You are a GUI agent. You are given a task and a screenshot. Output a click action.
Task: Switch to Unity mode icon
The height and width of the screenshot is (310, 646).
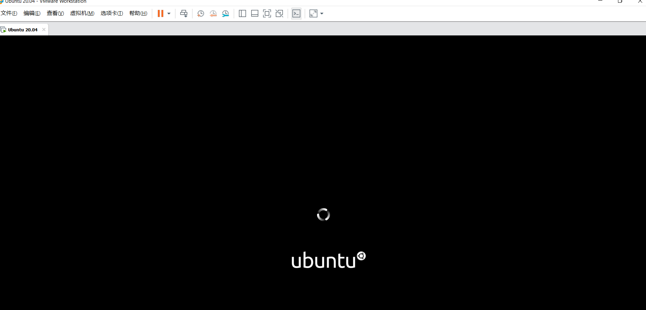point(279,14)
